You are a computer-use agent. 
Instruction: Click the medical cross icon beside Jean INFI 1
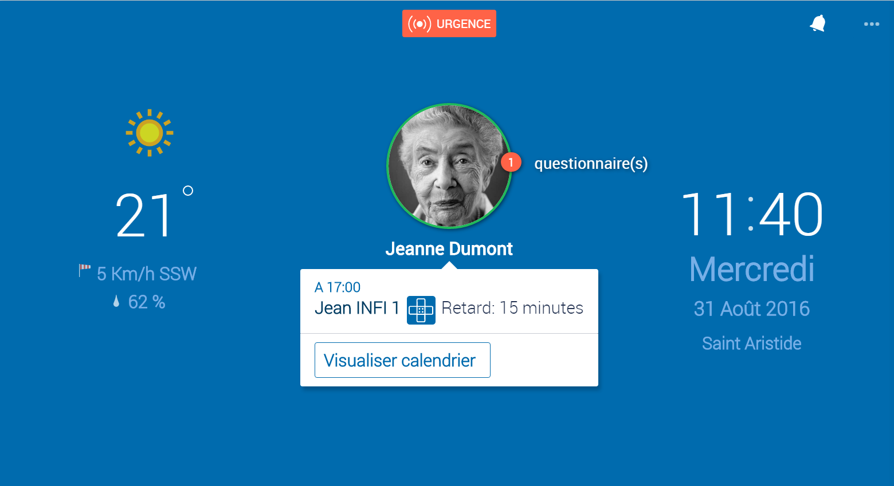click(421, 310)
